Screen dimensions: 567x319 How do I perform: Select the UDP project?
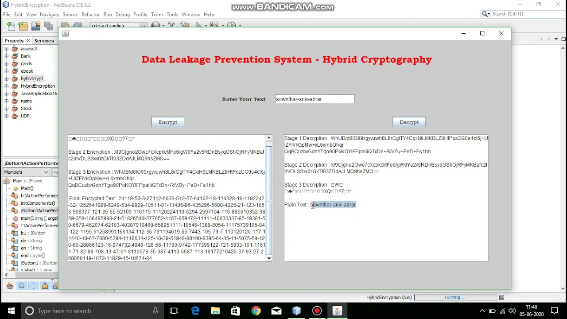click(25, 116)
